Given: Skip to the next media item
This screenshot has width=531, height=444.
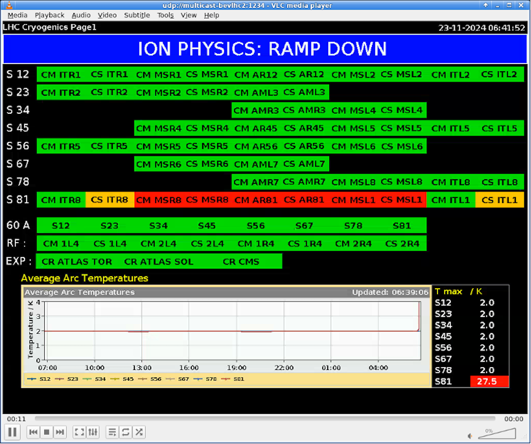Looking at the screenshot, I should [60, 432].
